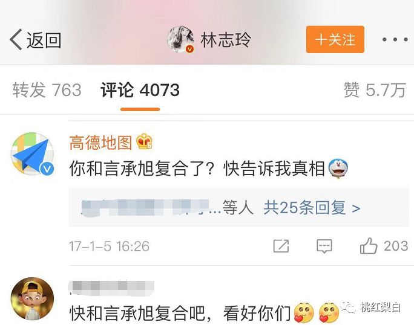Expand 共25条回复 replies list
The width and height of the screenshot is (414, 325).
tap(312, 208)
